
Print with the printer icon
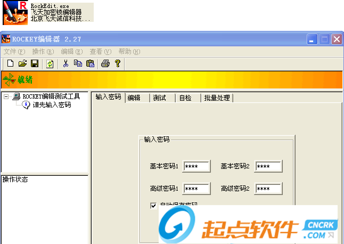pos(105,63)
